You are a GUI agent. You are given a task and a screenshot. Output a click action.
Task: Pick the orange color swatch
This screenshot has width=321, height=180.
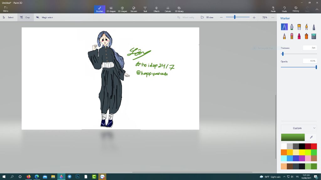pos(284,152)
